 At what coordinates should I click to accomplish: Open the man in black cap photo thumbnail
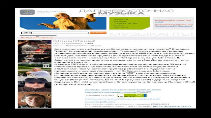click(35, 84)
